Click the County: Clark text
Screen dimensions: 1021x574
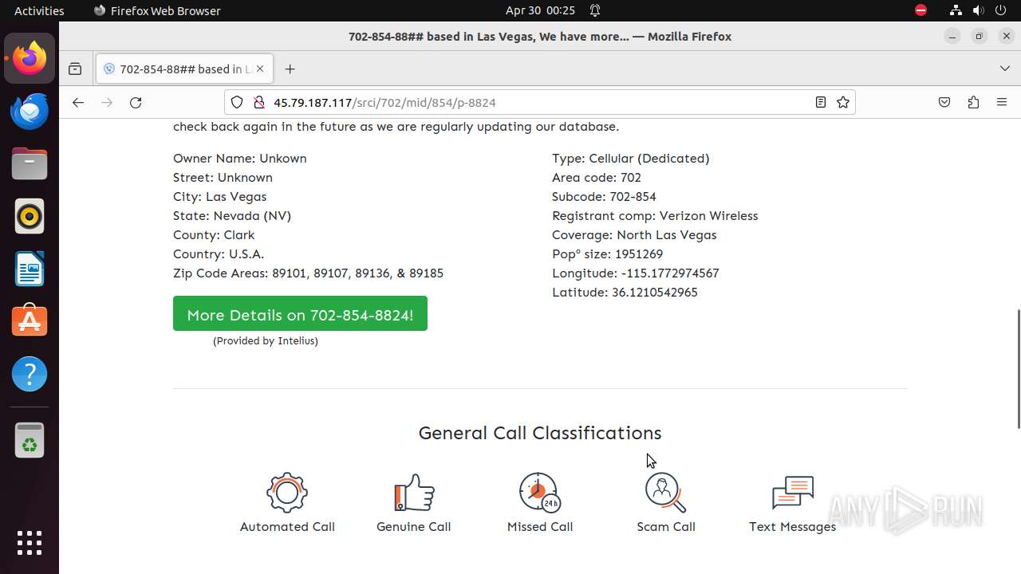click(214, 235)
